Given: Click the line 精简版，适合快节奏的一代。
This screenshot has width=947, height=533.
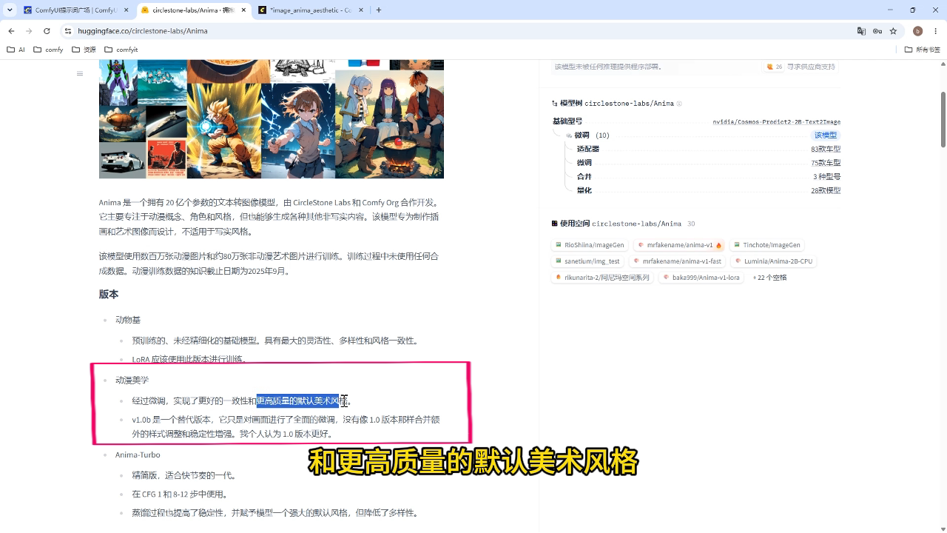Looking at the screenshot, I should tap(185, 475).
